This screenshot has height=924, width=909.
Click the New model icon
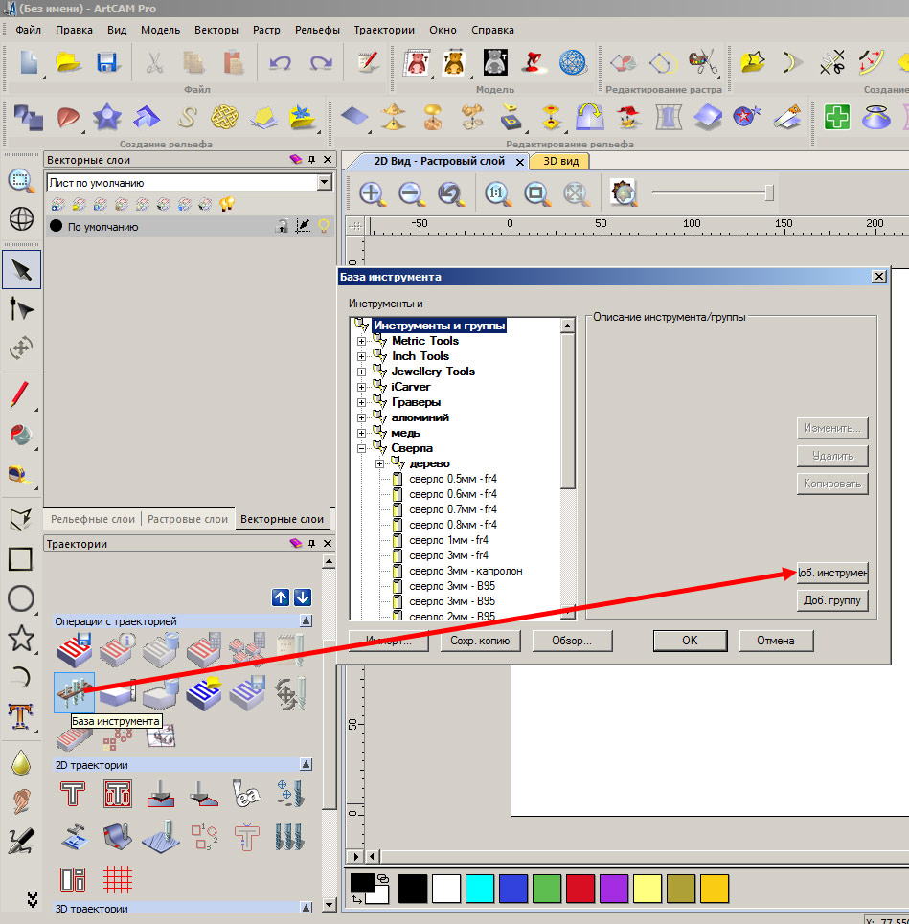tap(29, 62)
